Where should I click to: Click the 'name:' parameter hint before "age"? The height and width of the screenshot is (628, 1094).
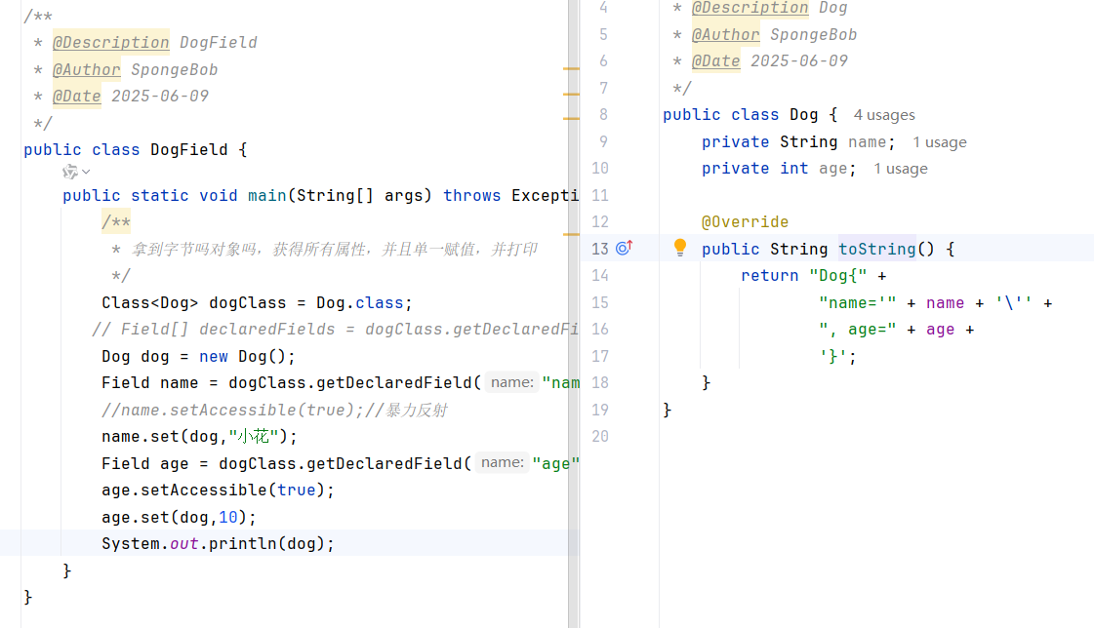pos(503,463)
